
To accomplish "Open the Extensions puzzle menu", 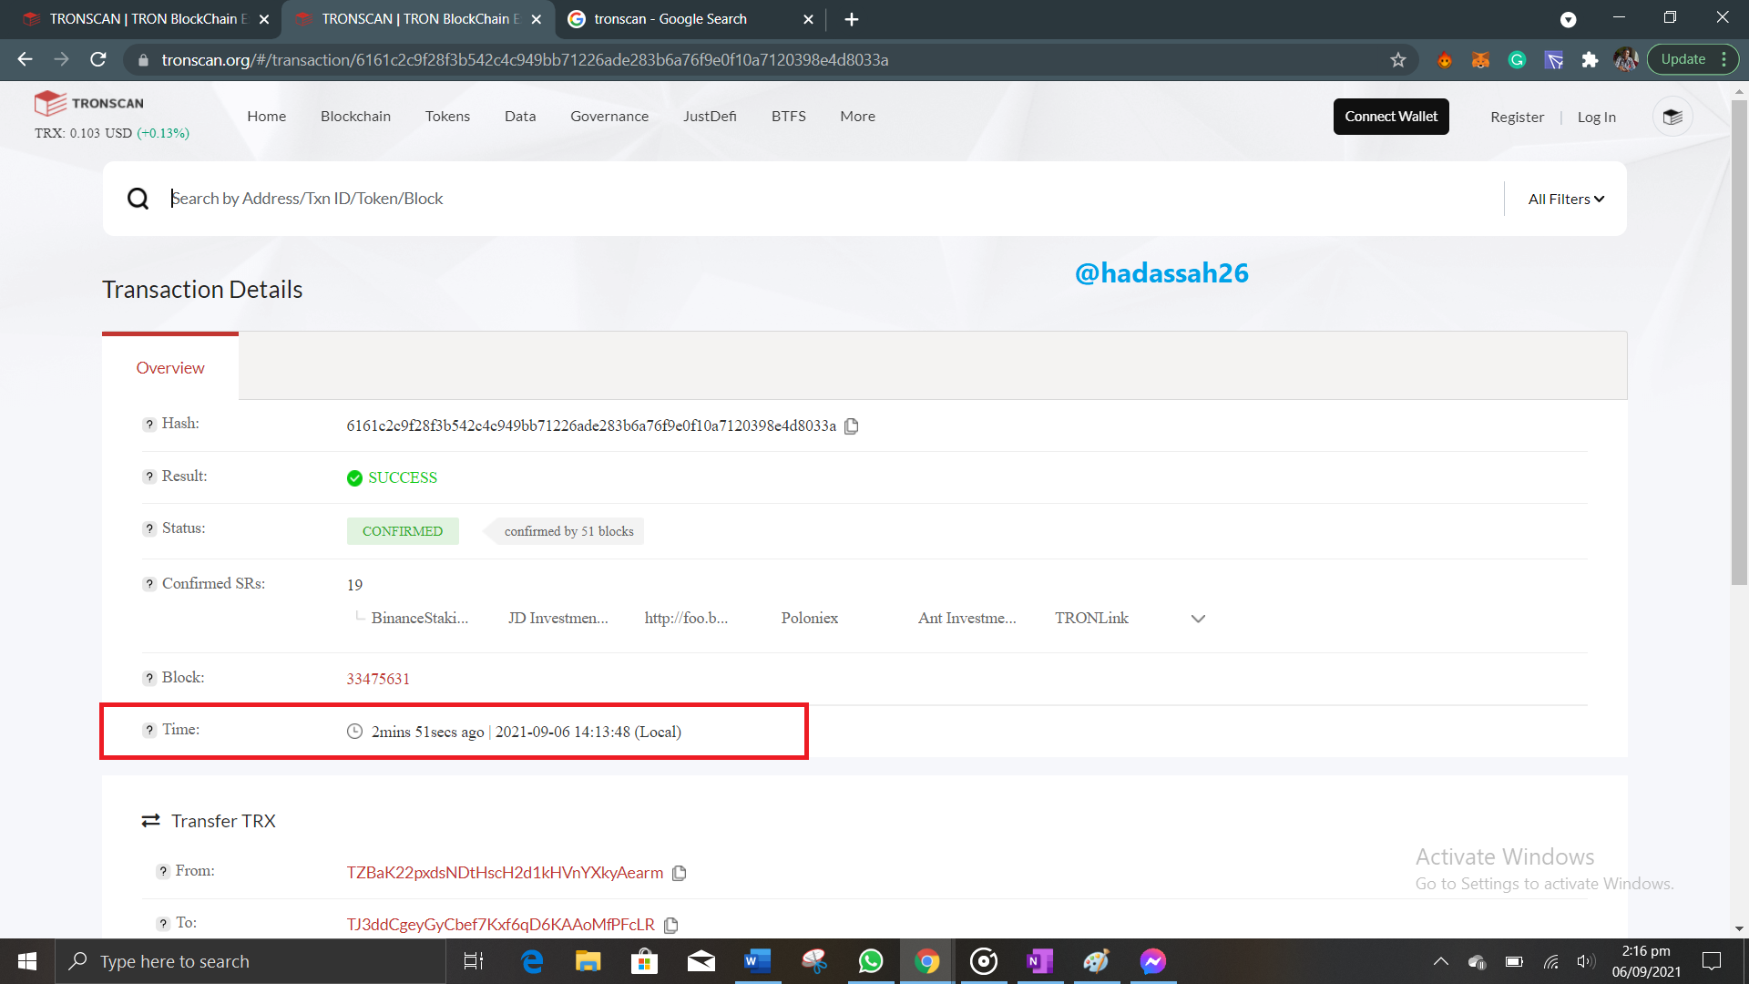I will point(1590,60).
